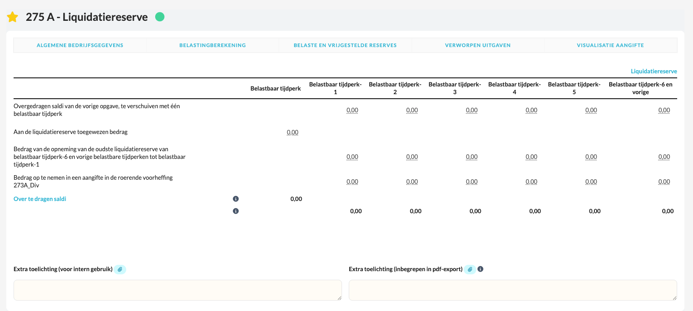Click attachment paperclip for pdf-export toelichting
This screenshot has height=311, width=693.
(470, 269)
